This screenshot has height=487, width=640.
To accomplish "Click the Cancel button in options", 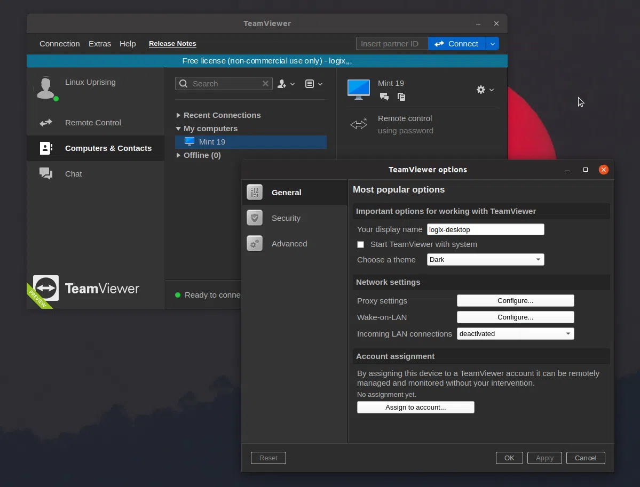I will coord(586,458).
